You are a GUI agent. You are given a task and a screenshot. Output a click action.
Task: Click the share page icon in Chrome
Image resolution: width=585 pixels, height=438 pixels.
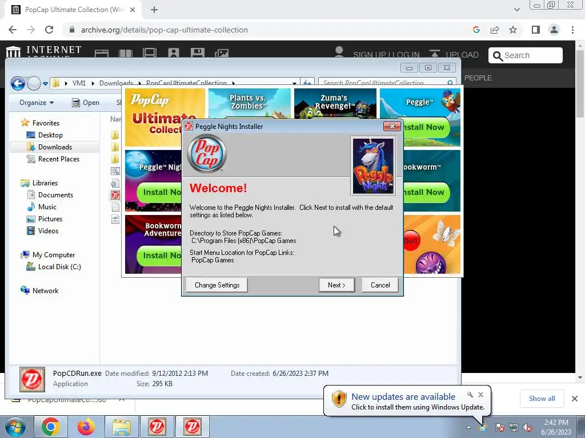coord(495,30)
